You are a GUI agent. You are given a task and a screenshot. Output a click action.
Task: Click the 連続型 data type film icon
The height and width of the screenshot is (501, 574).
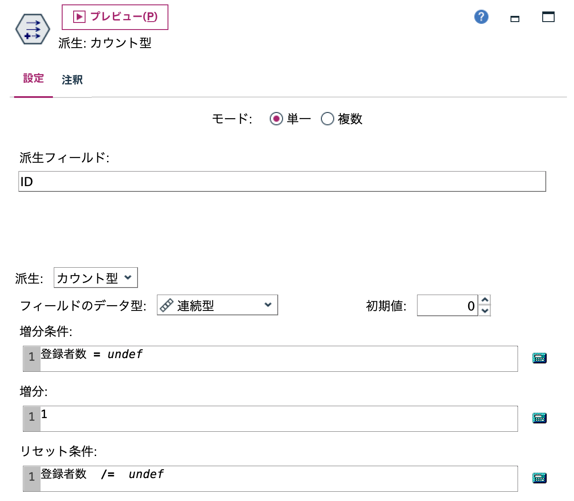(x=167, y=305)
